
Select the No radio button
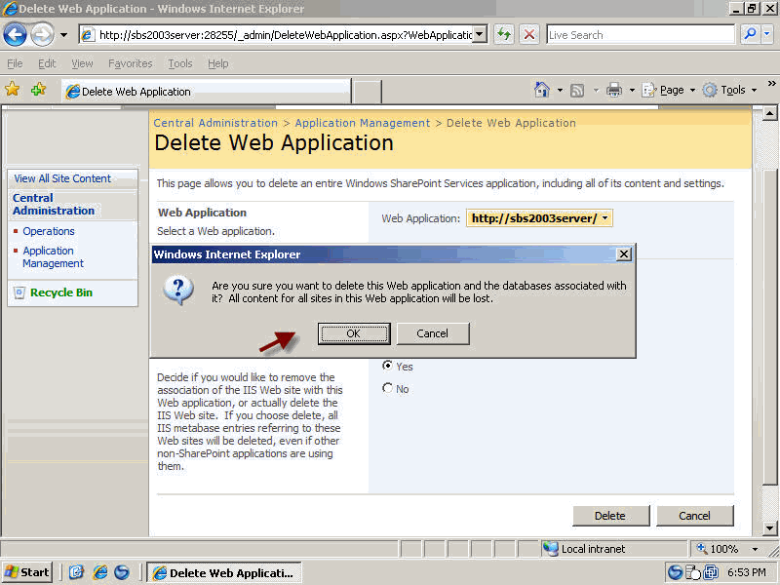click(387, 388)
